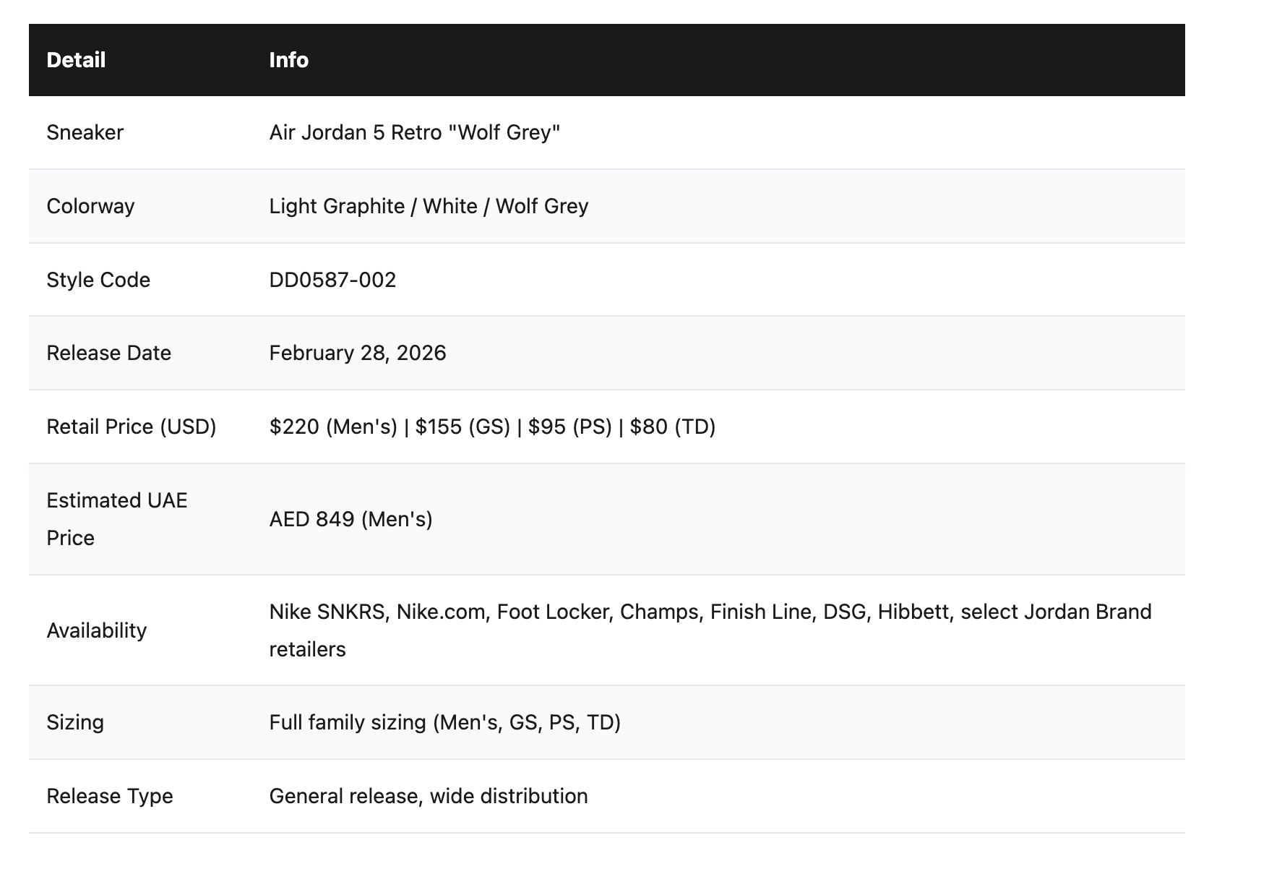Click the Light Graphite / White / Wolf Grey value
The image size is (1269, 869).
(x=429, y=206)
